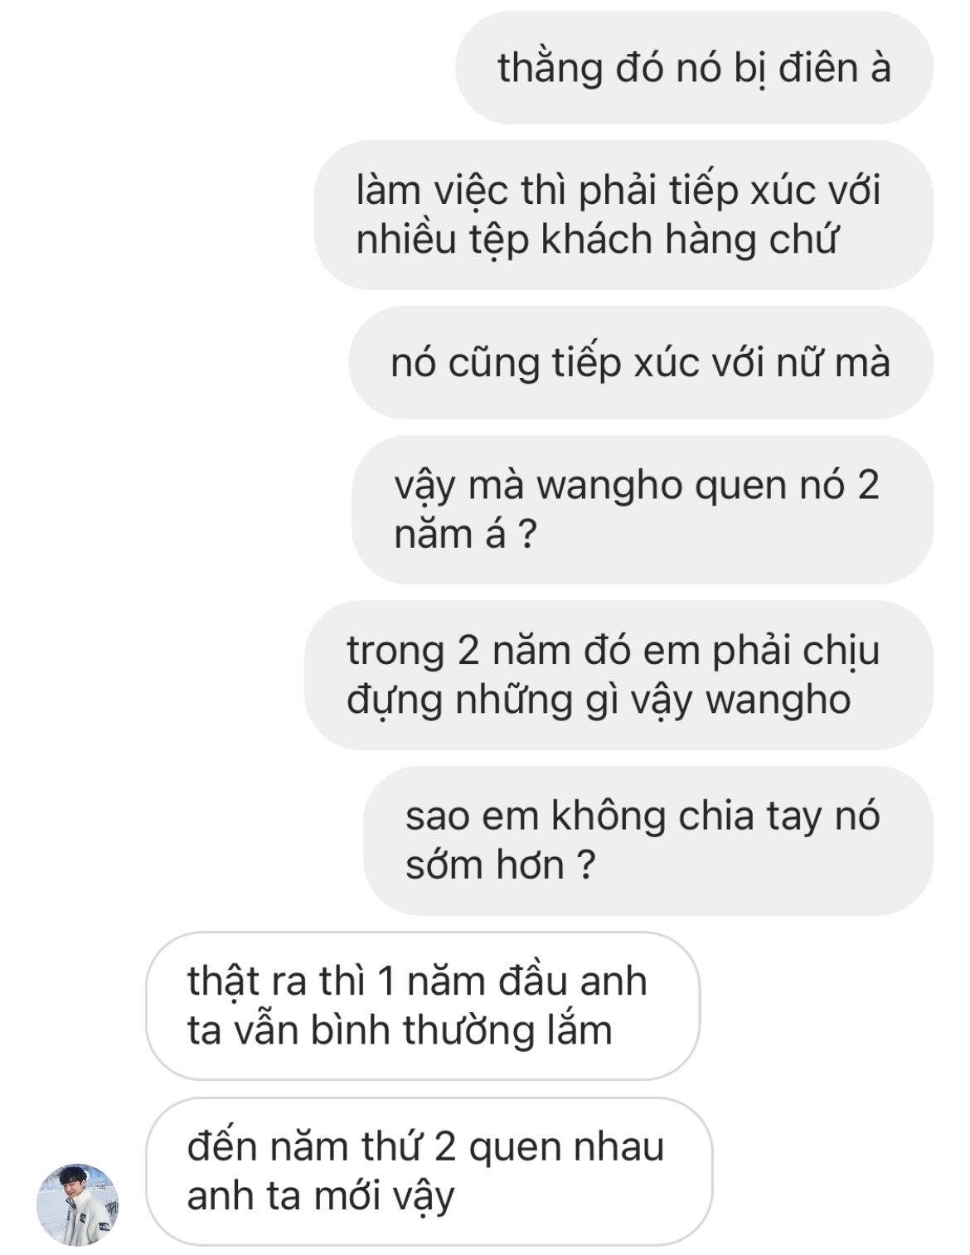
Task: Tap message "sao em không chia tay nó sớm hơn ?"
Action: [648, 841]
